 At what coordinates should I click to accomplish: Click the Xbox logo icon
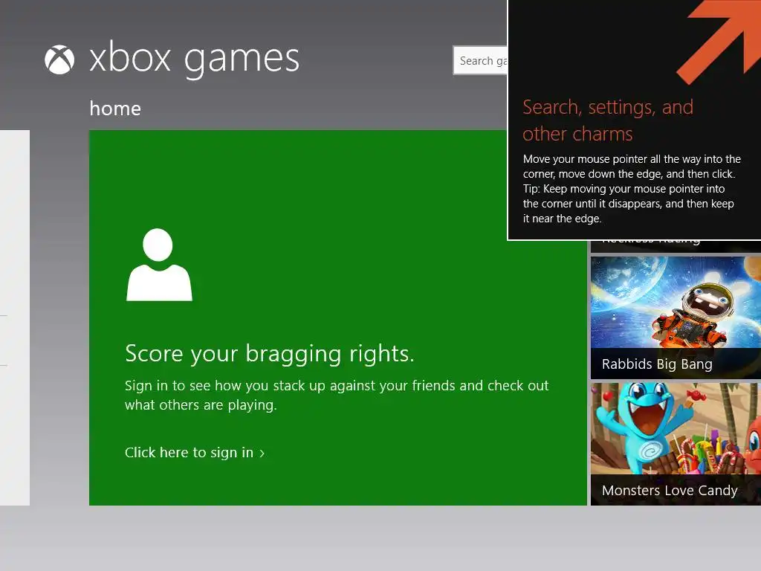(59, 59)
